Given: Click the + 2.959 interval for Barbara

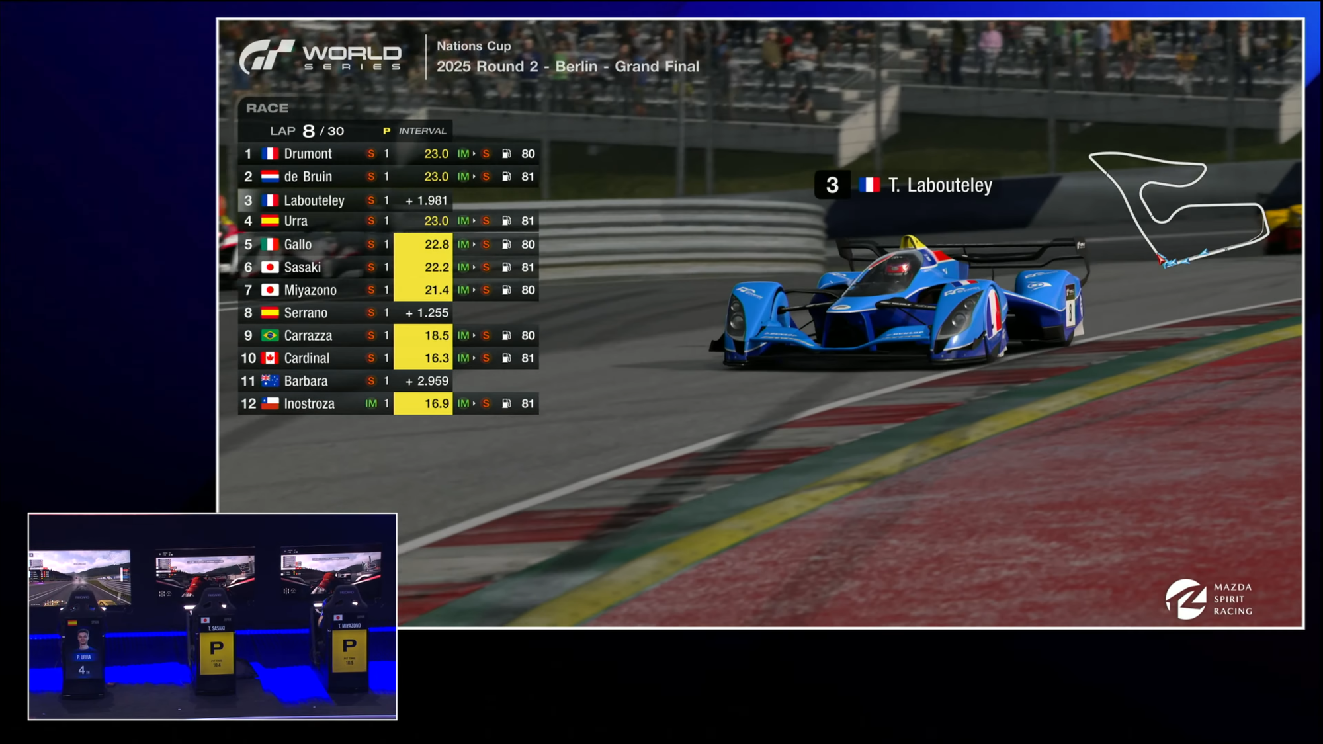Looking at the screenshot, I should (427, 381).
